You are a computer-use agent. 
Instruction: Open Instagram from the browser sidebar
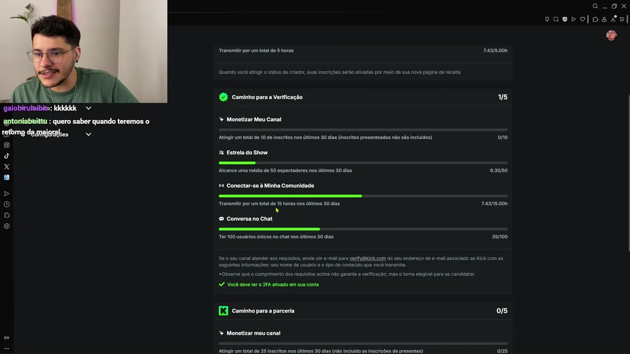(x=7, y=145)
